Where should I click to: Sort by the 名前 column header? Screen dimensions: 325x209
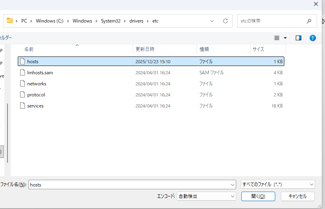pyautogui.click(x=29, y=49)
